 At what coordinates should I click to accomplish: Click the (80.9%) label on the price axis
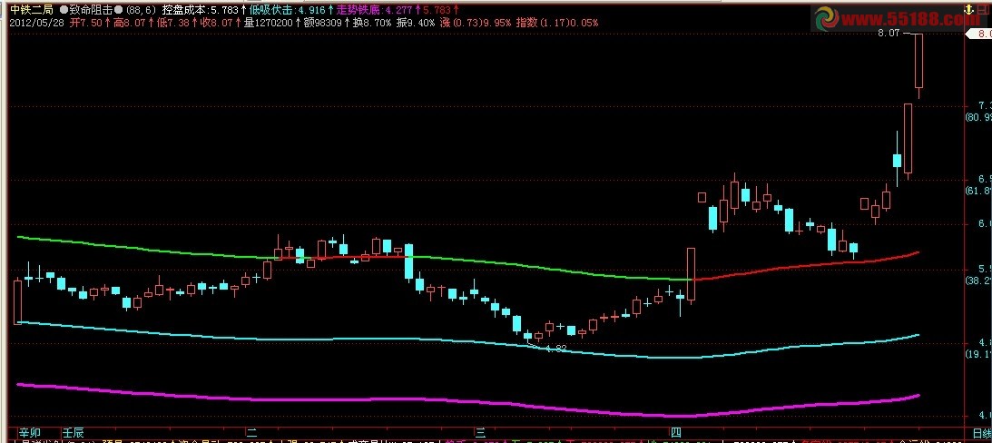pyautogui.click(x=978, y=118)
